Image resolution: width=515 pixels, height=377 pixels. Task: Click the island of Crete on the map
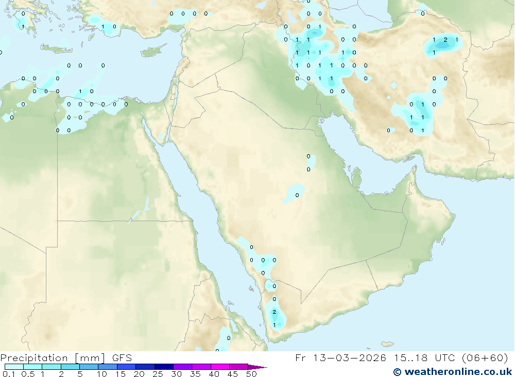(57, 49)
